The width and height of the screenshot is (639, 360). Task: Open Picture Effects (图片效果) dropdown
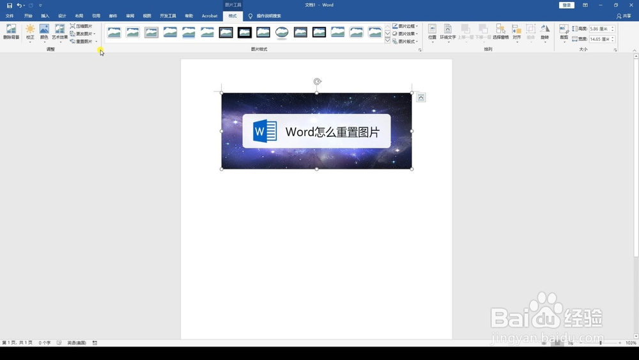point(405,34)
